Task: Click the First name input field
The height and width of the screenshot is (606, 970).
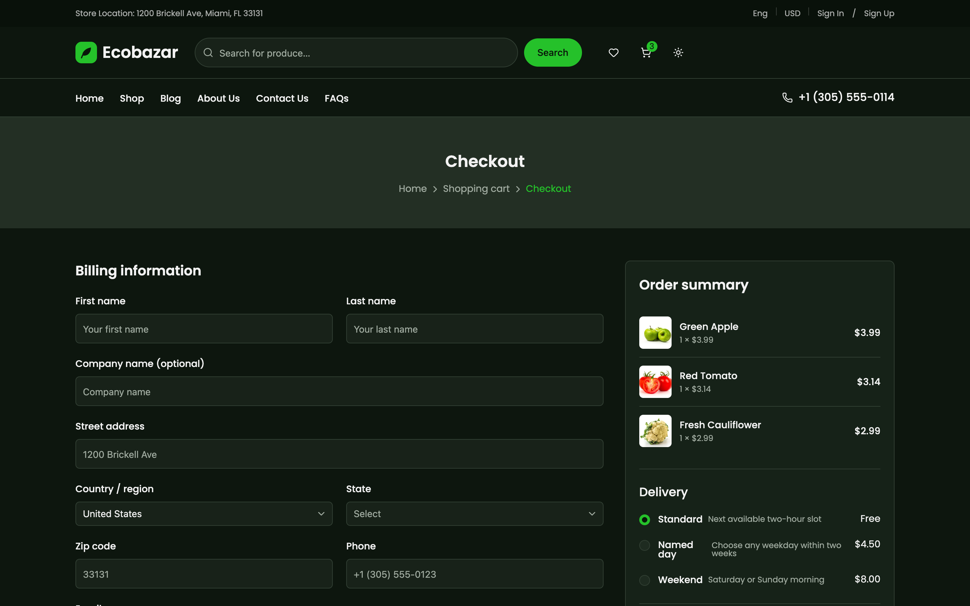Action: pos(204,329)
